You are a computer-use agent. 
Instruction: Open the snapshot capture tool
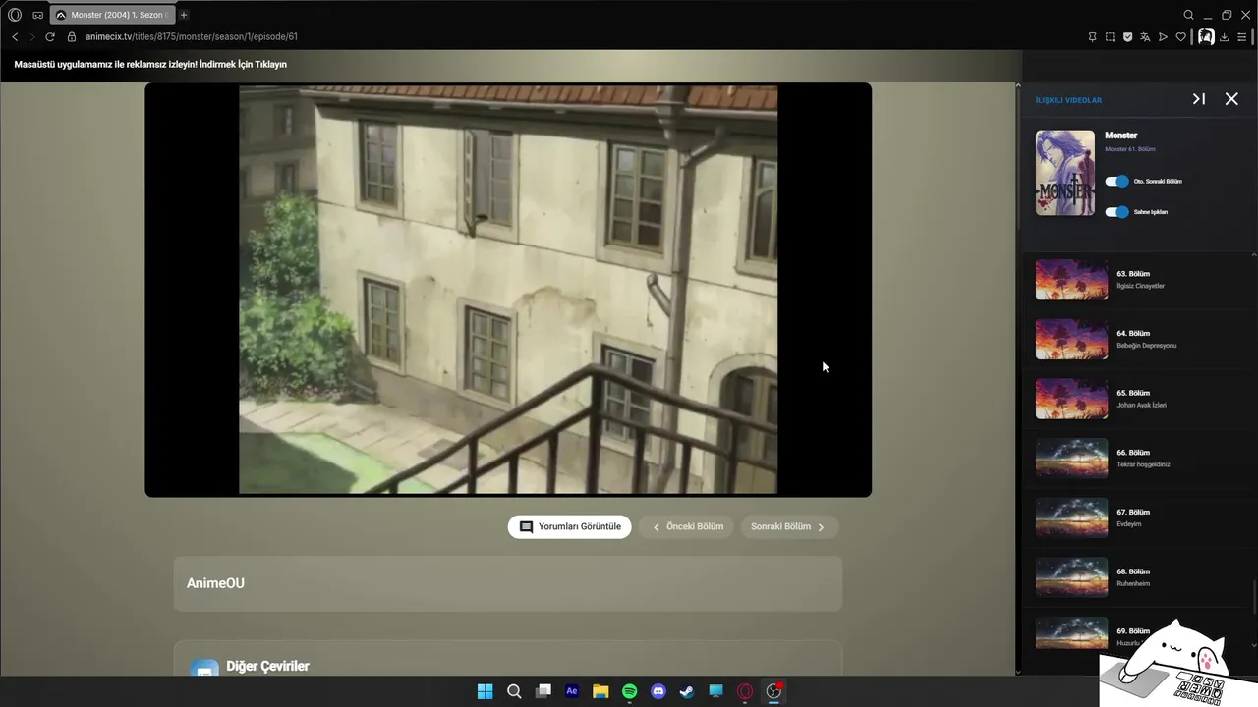[x=1110, y=37]
